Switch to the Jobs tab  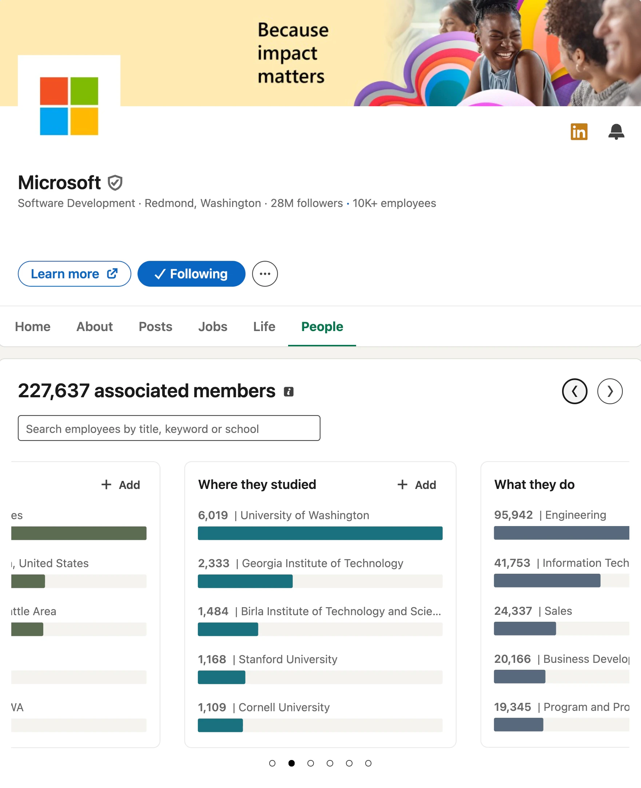[x=213, y=326]
